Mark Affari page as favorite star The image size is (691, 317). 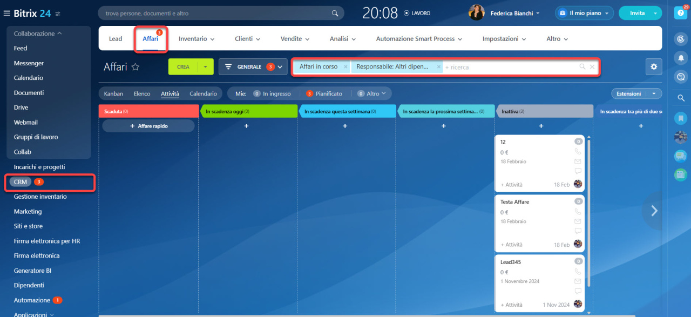coord(136,67)
